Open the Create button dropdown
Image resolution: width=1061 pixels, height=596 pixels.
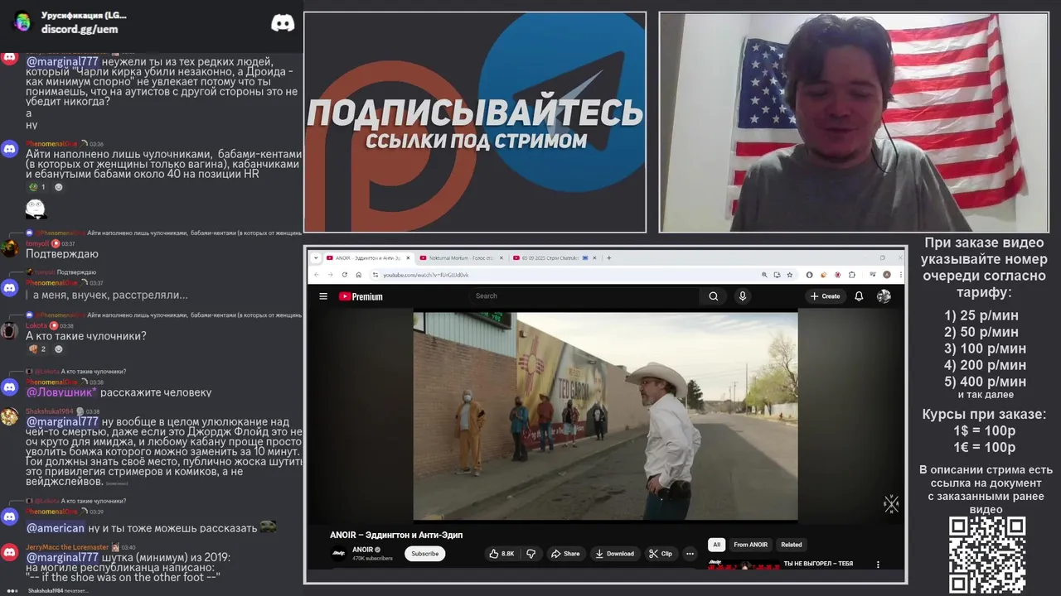click(826, 296)
